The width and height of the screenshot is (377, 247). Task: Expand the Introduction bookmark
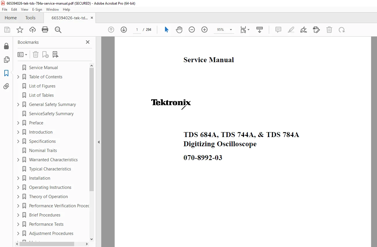(18, 132)
